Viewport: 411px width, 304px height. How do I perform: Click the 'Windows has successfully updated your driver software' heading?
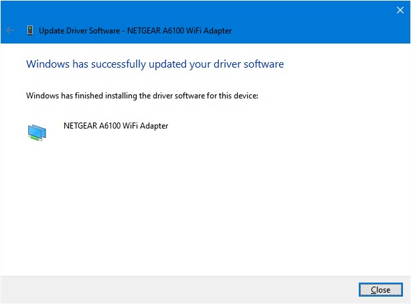pyautogui.click(x=155, y=64)
